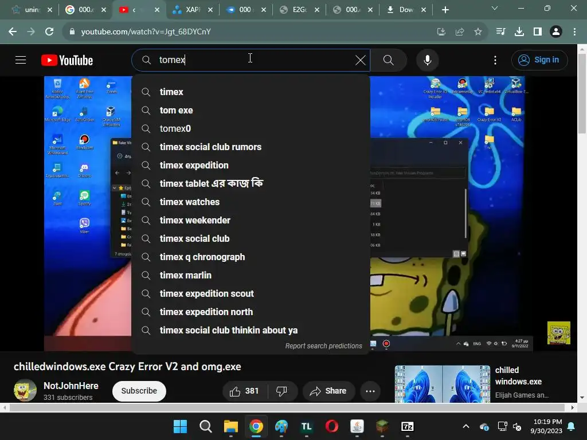Open 'chilled windows.exe' recommended video thumbnail
The image size is (587, 440).
click(442, 384)
